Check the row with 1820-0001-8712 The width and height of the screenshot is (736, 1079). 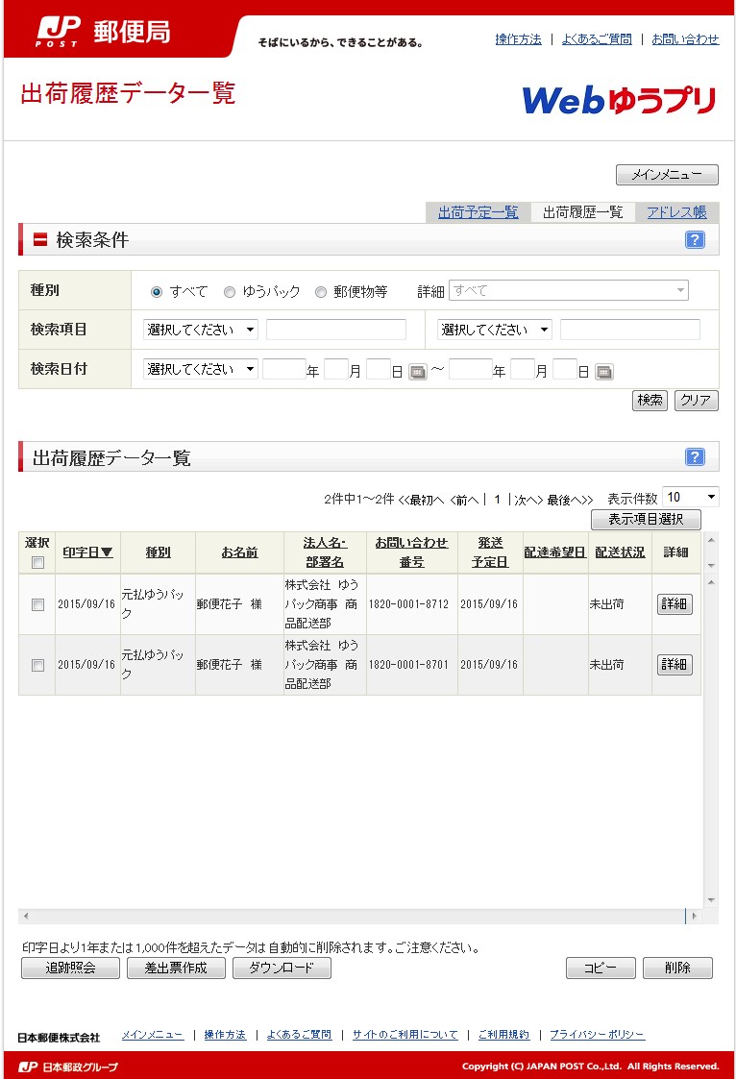tap(37, 604)
